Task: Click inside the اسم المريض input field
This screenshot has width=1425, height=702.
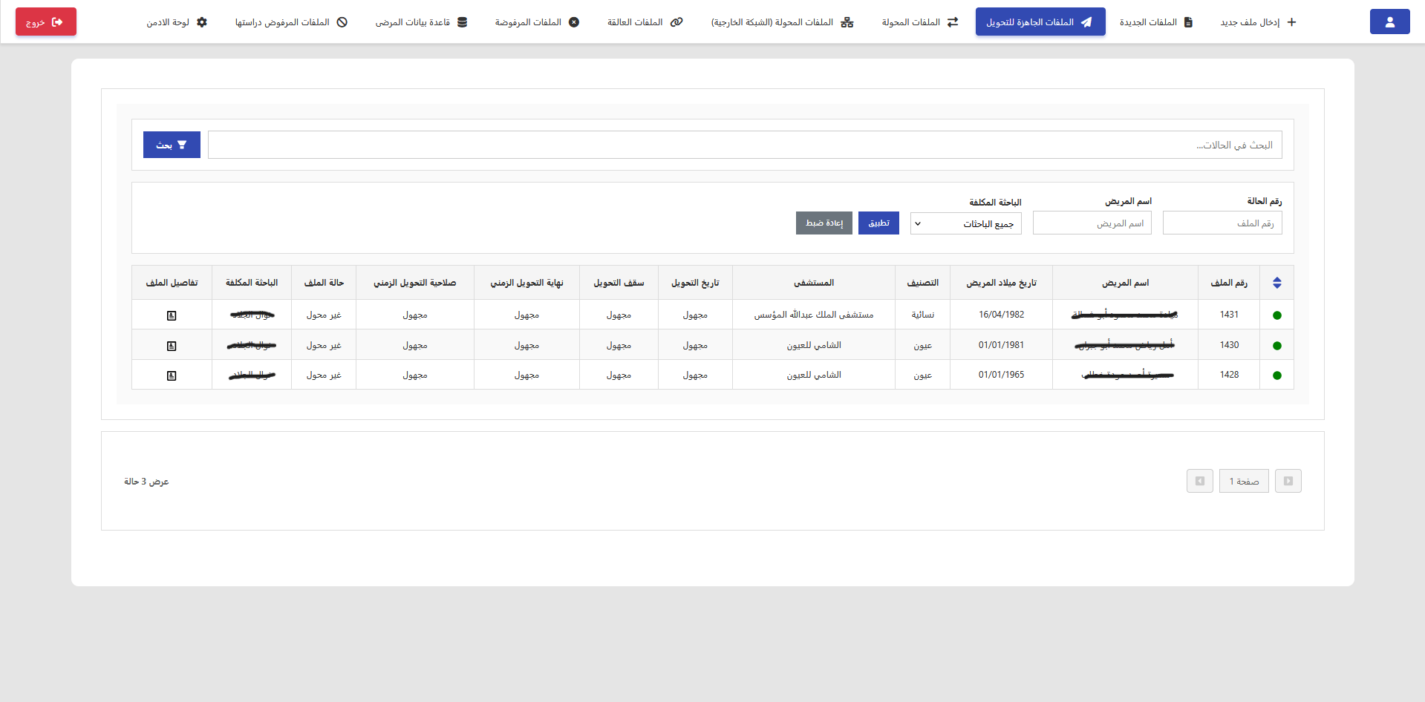Action: coord(1092,223)
